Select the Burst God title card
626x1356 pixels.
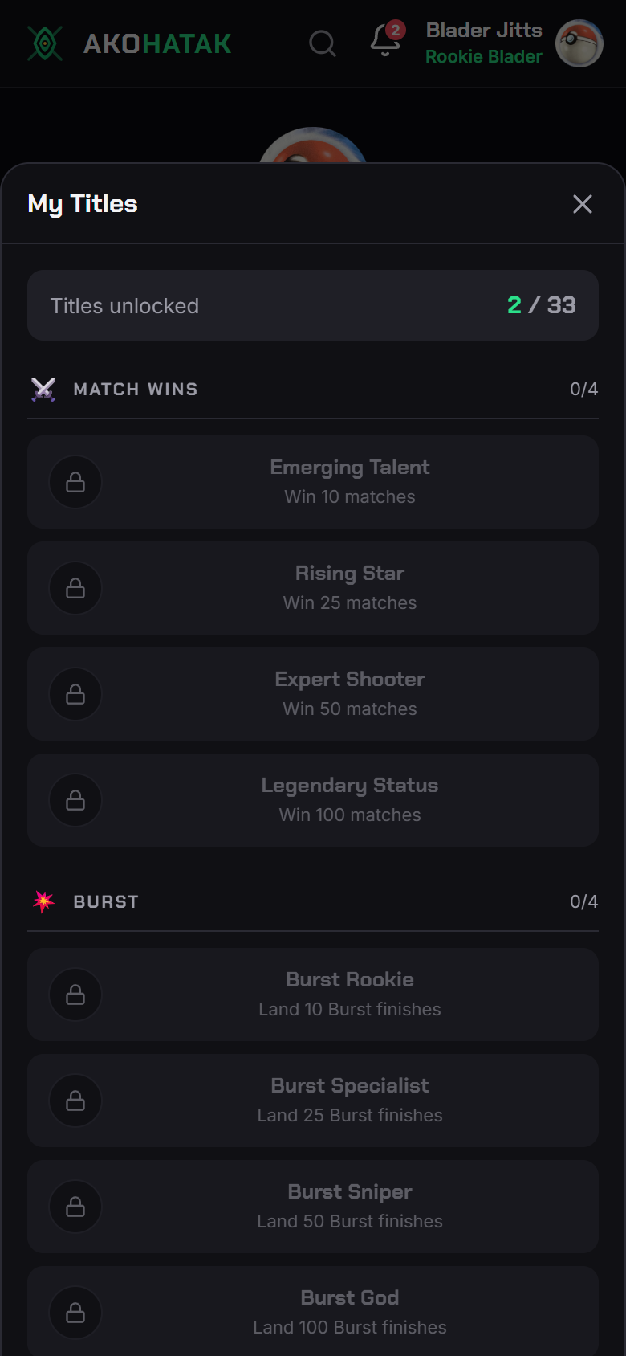coord(313,1311)
